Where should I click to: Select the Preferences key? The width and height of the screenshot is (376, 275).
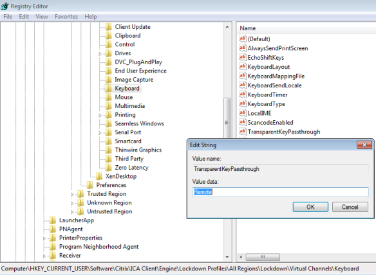pyautogui.click(x=111, y=185)
